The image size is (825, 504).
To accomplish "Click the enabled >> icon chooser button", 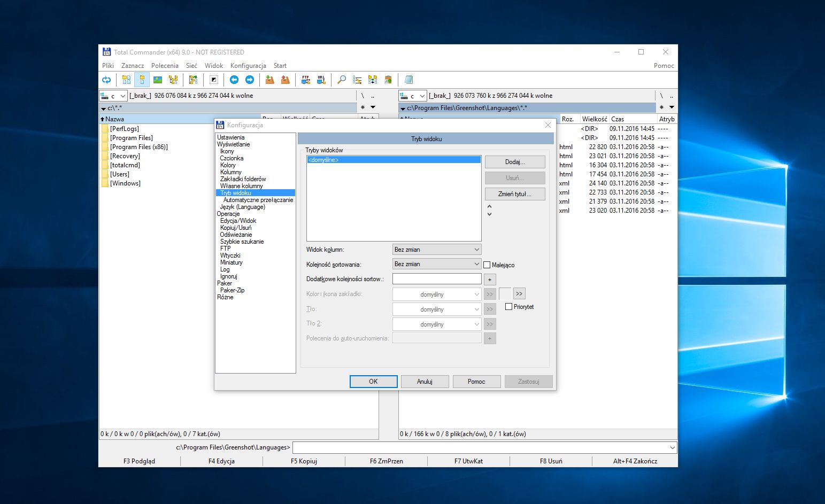I will click(519, 293).
